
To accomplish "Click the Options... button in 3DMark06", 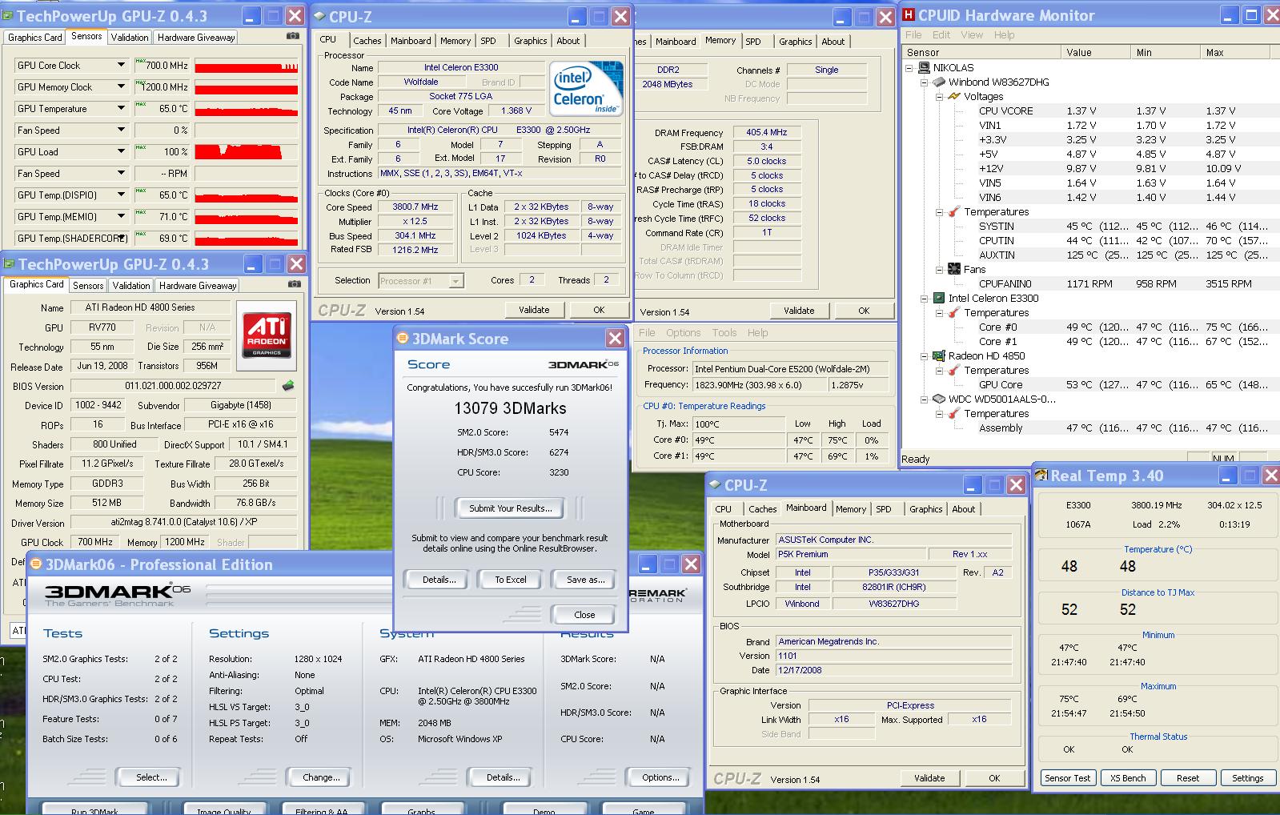I will click(x=660, y=777).
